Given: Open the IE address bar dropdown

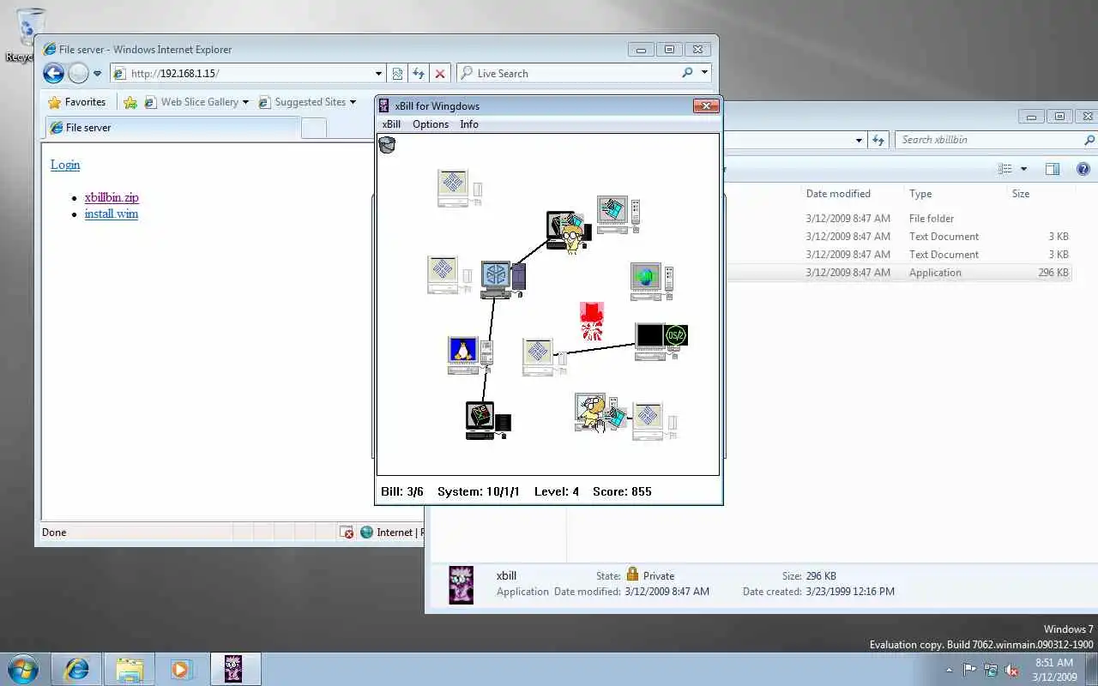Looking at the screenshot, I should [378, 74].
